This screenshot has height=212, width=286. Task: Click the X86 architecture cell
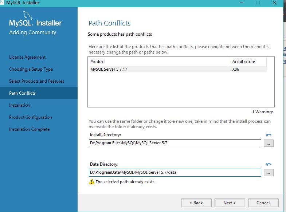(236, 69)
